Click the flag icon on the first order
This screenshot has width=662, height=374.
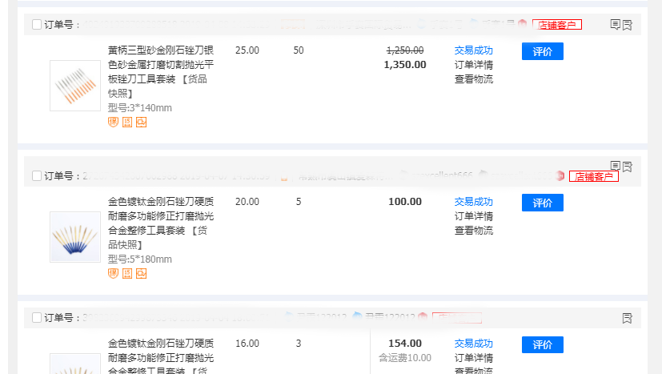[x=628, y=25]
